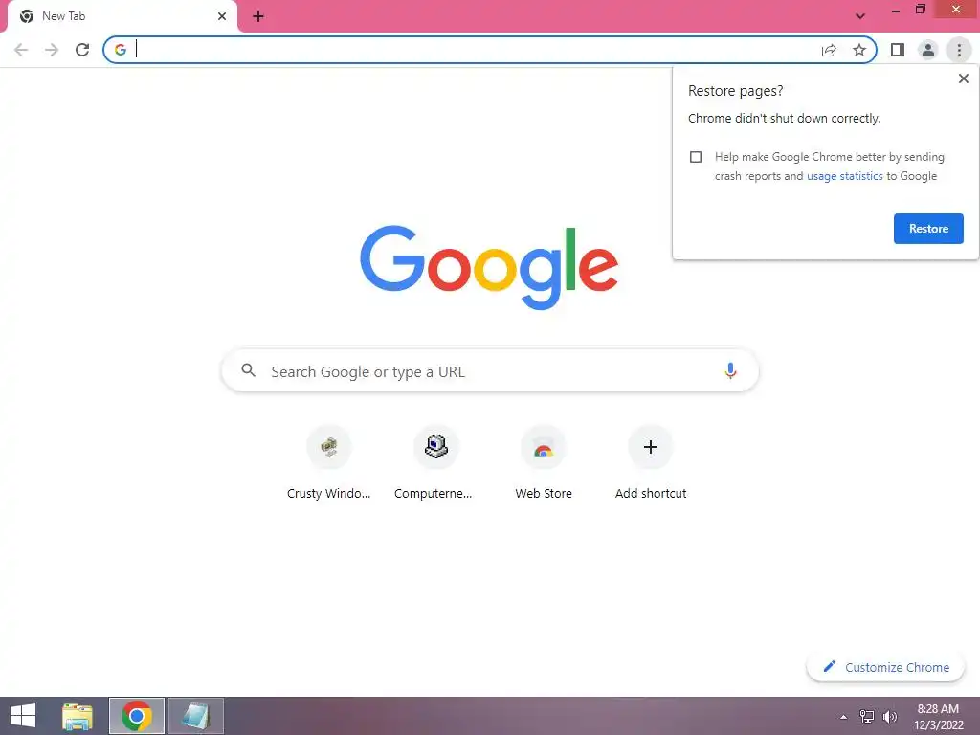This screenshot has width=980, height=735.
Task: Click the network tray icon
Action: click(x=867, y=716)
